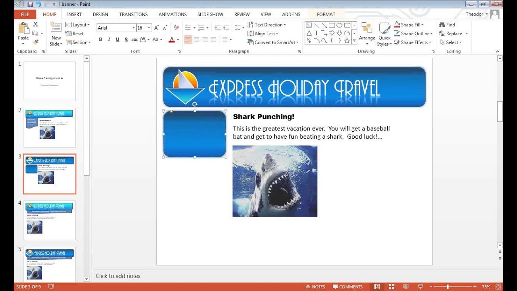
Task: Click Fit slide to window icon
Action: point(498,287)
